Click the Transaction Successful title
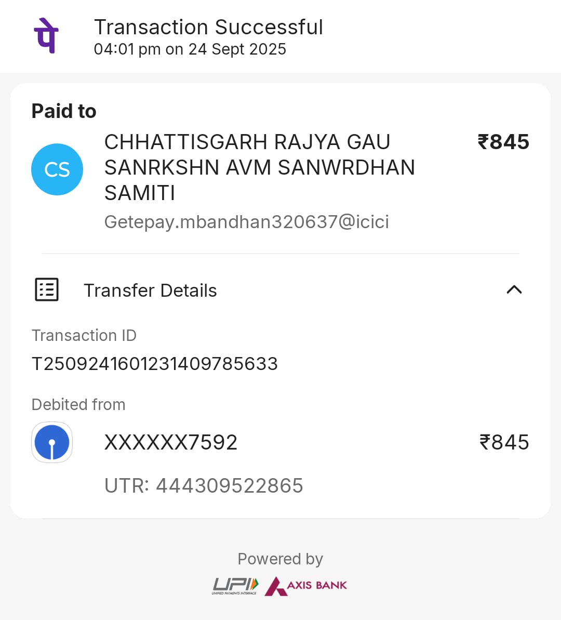This screenshot has width=561, height=620. click(208, 27)
